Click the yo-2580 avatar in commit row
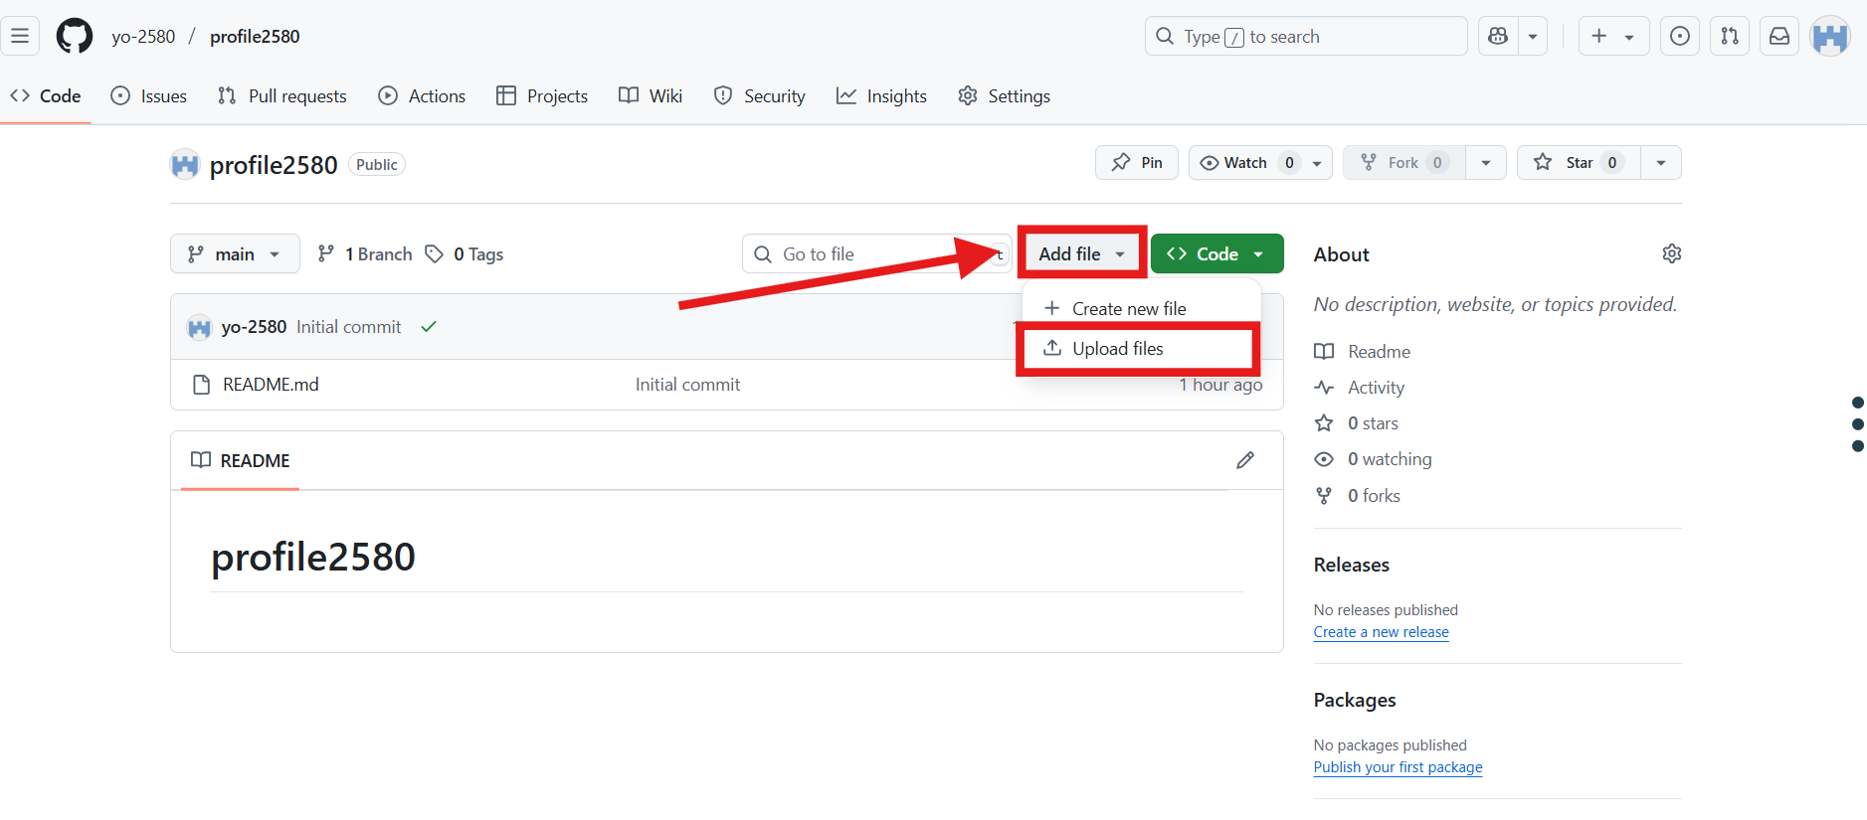Image resolution: width=1867 pixels, height=820 pixels. (200, 327)
